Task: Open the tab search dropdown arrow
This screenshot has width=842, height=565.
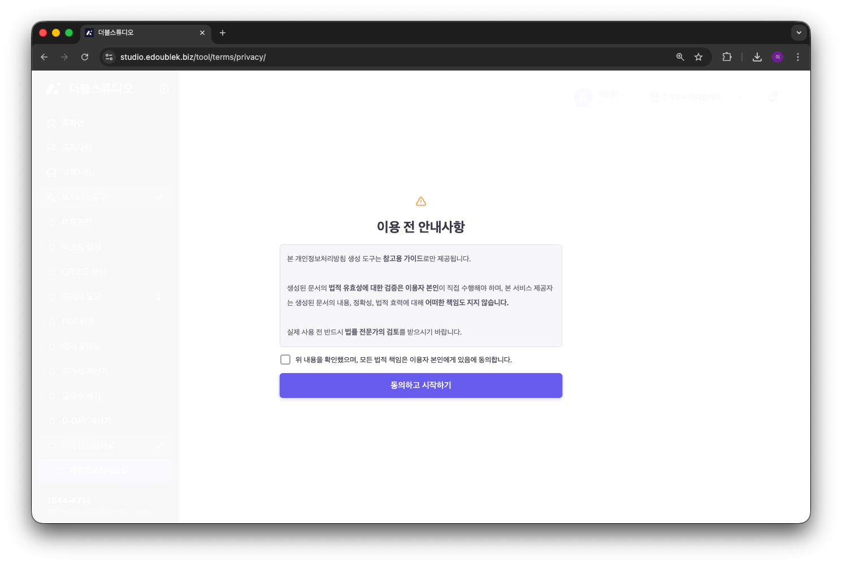Action: coord(799,33)
